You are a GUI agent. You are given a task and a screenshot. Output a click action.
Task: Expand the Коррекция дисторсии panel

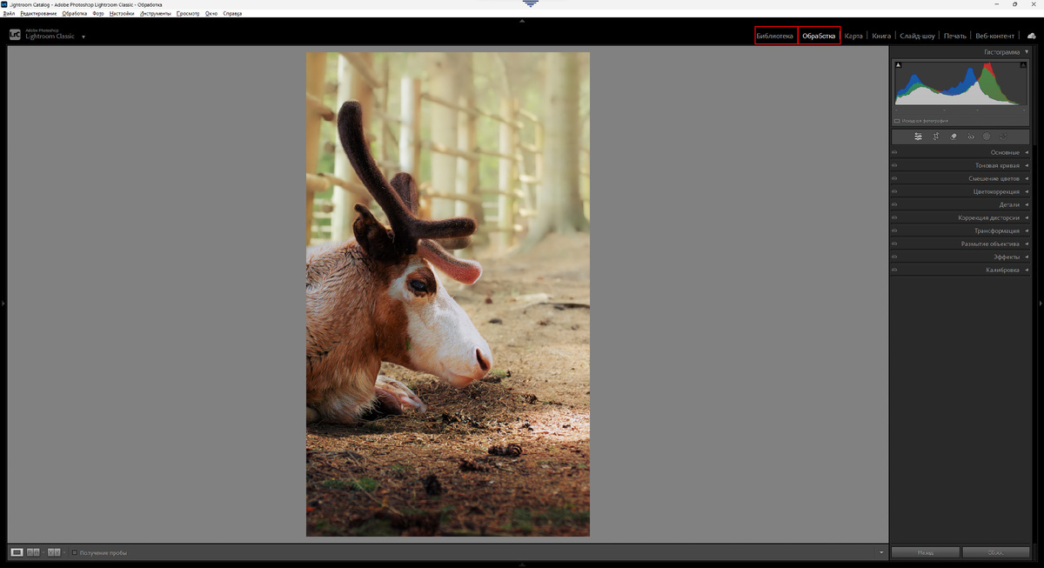point(1027,217)
